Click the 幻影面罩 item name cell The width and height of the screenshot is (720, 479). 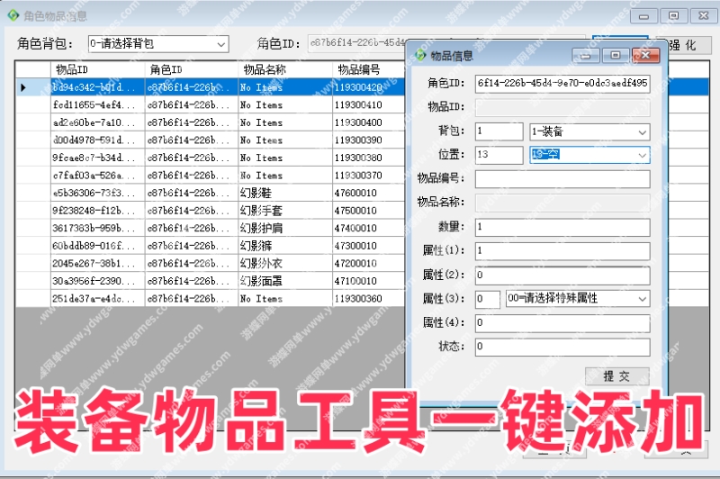(285, 281)
